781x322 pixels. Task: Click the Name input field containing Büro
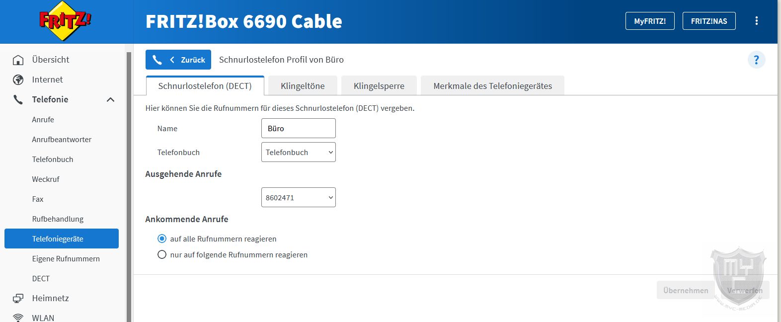(x=299, y=128)
